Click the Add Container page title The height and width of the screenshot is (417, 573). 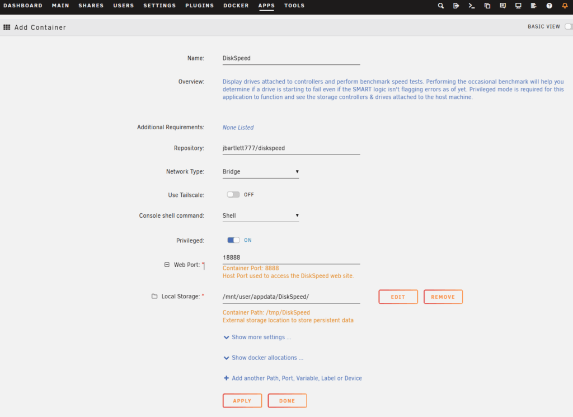click(40, 27)
